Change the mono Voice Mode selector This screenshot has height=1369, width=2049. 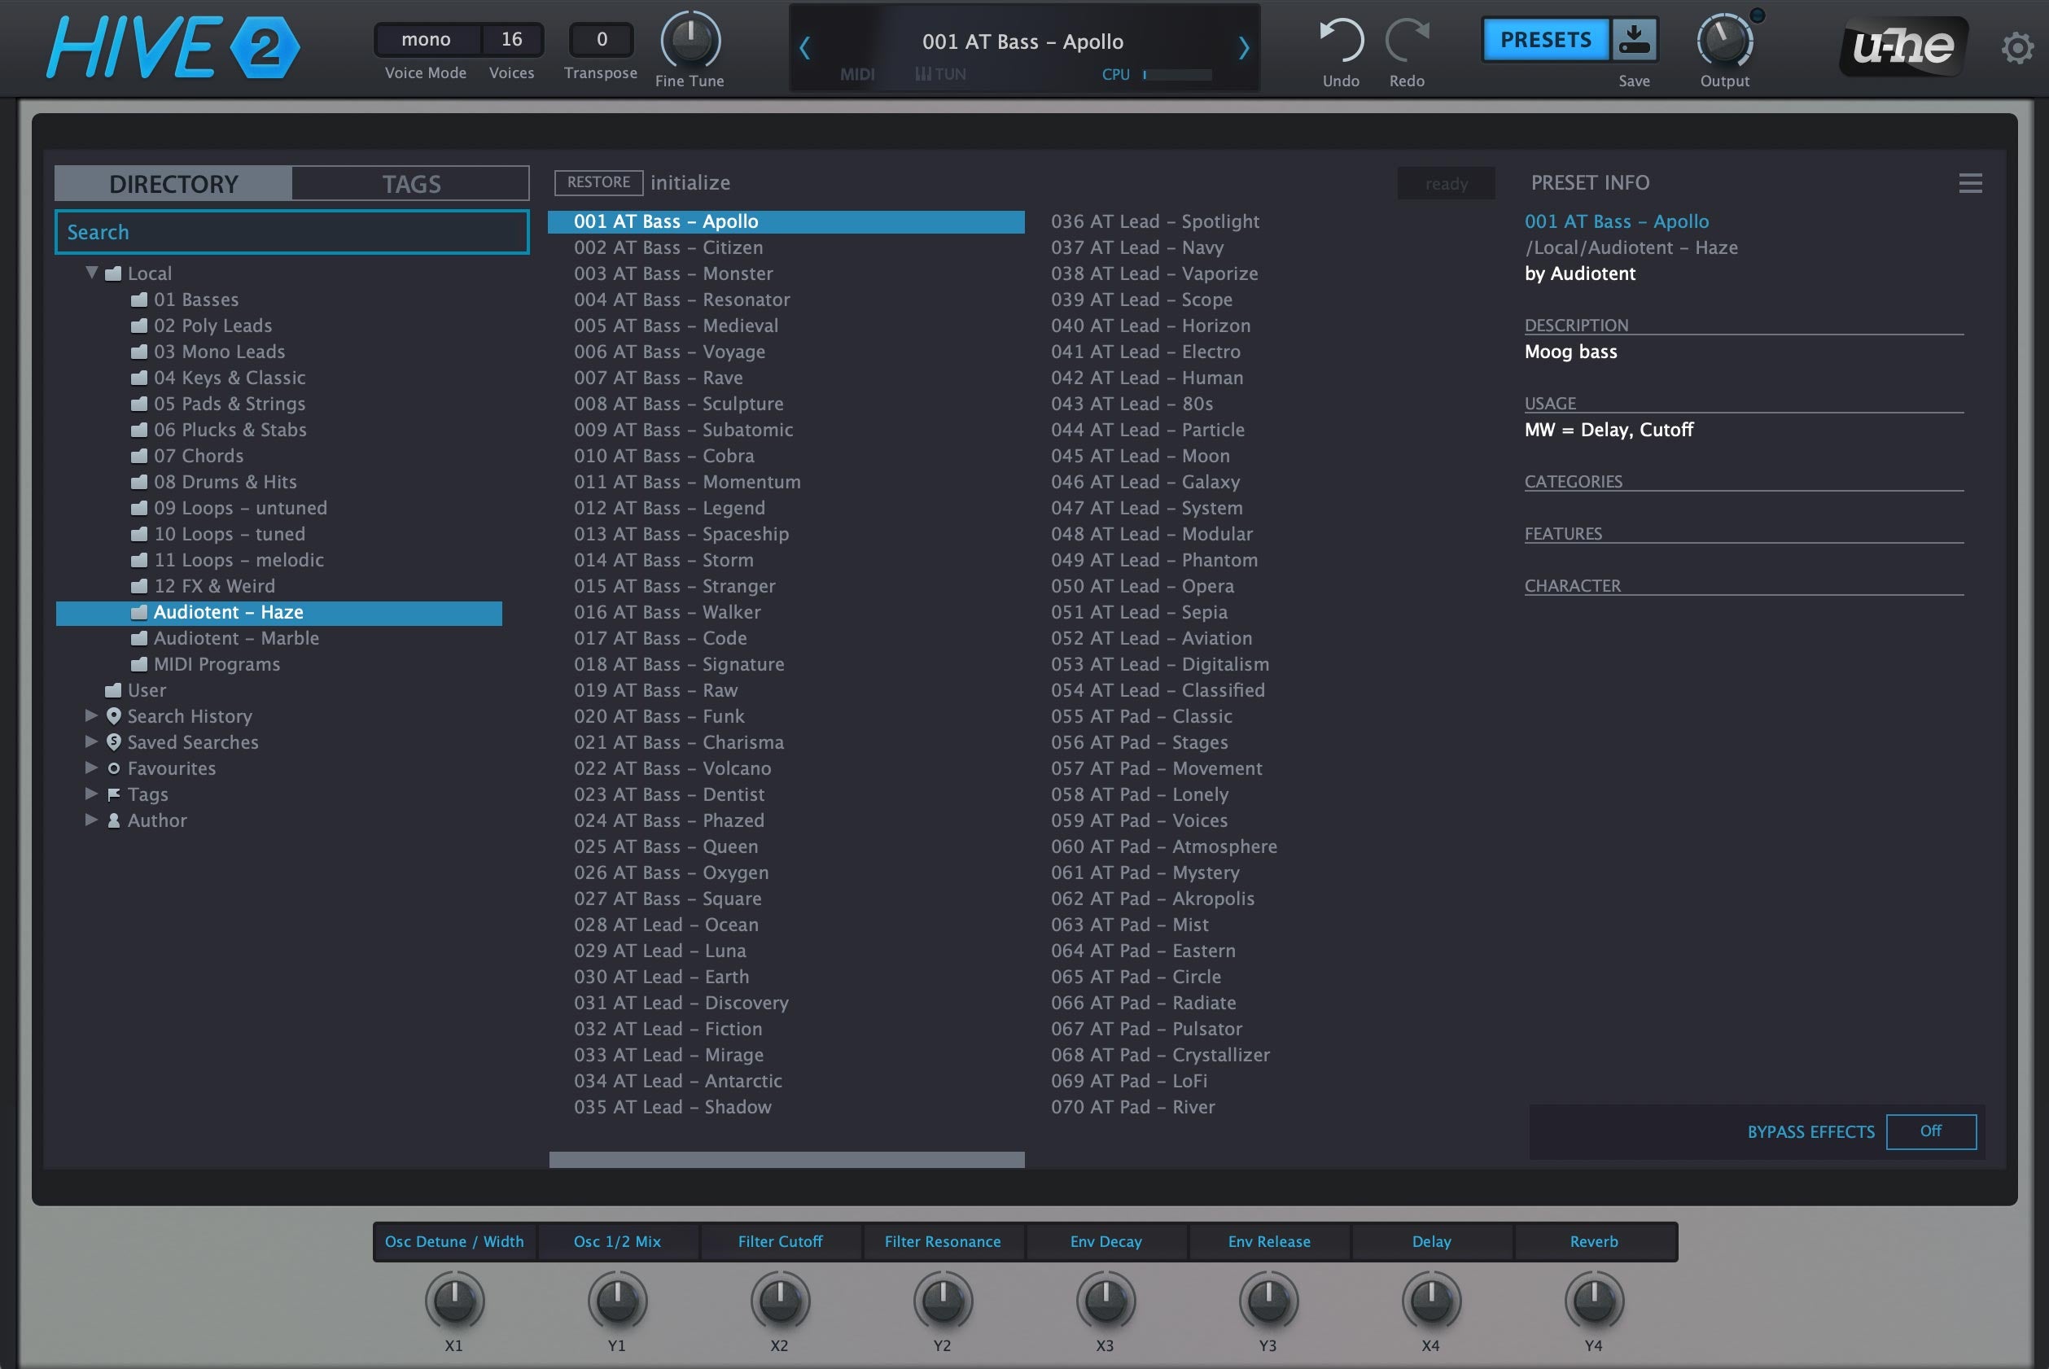pyautogui.click(x=426, y=39)
